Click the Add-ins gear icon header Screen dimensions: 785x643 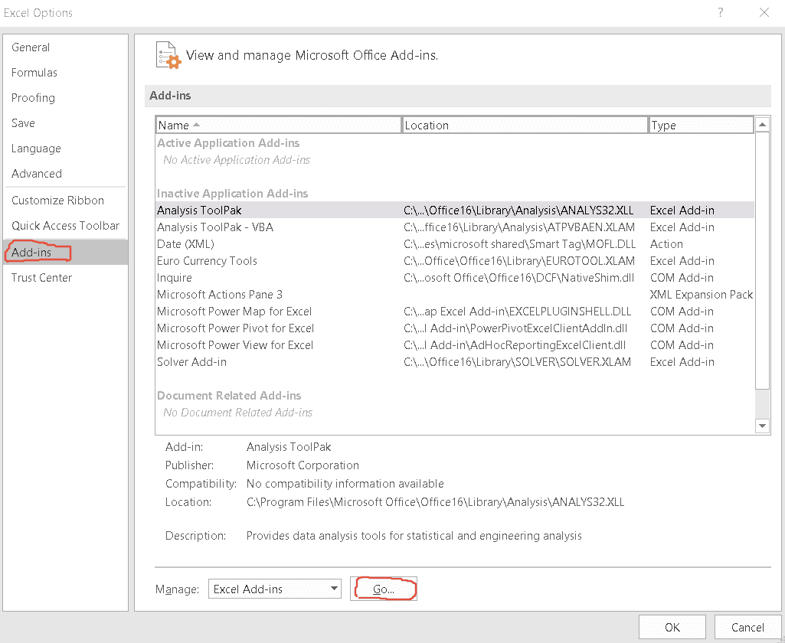coord(167,55)
